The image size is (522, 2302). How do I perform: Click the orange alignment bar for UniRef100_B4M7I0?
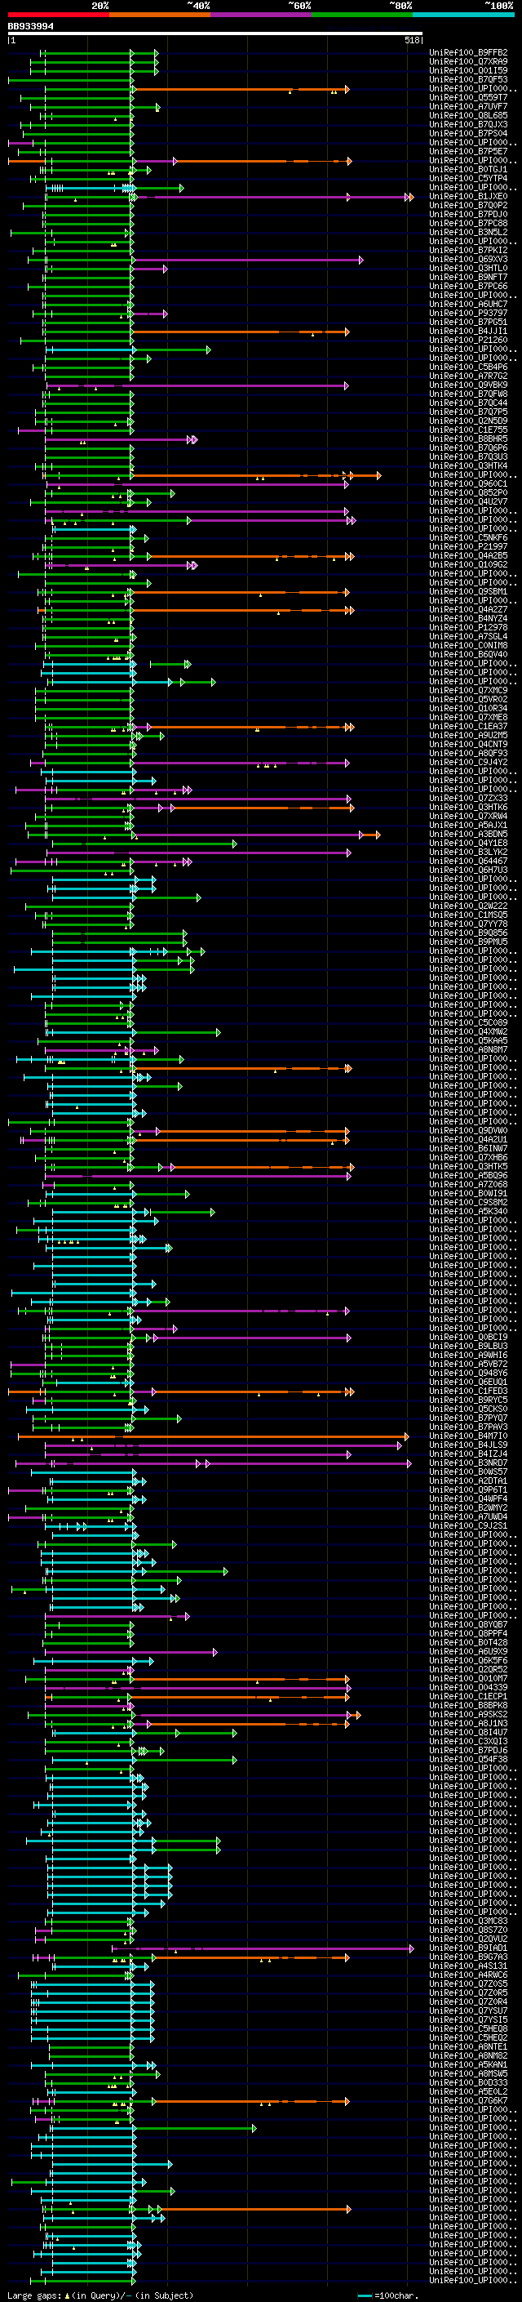pyautogui.click(x=212, y=1436)
